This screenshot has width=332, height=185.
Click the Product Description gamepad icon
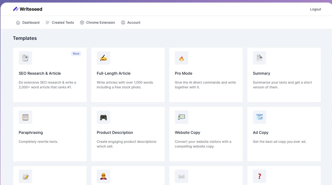coord(103,117)
